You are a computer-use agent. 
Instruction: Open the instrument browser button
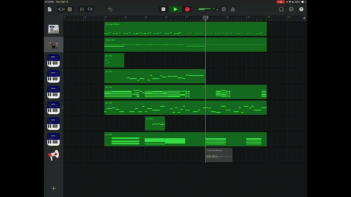61,9
